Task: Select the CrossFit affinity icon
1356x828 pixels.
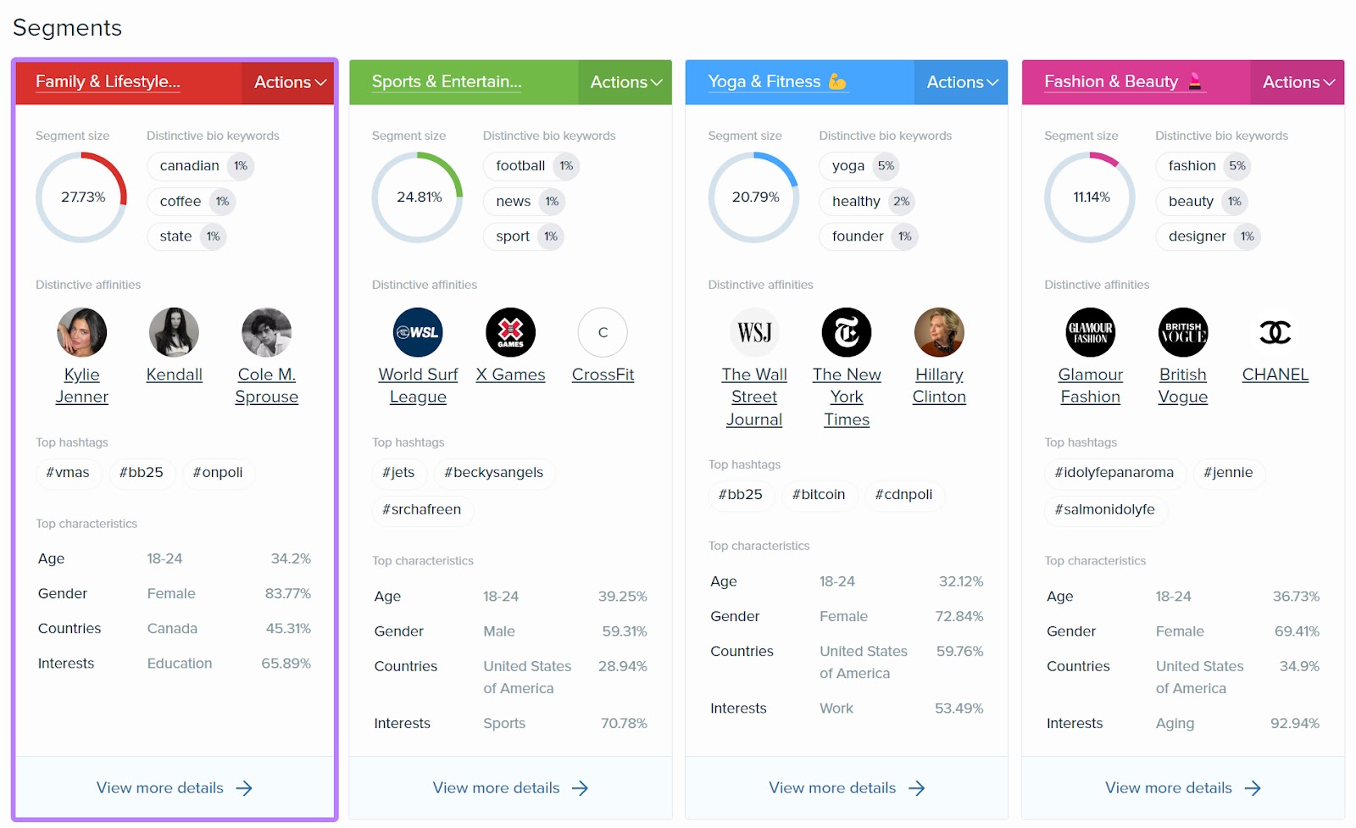Action: (602, 332)
